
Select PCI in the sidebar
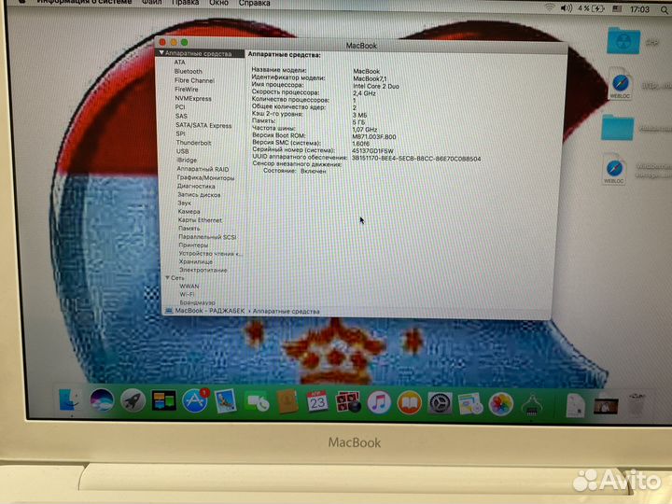180,106
